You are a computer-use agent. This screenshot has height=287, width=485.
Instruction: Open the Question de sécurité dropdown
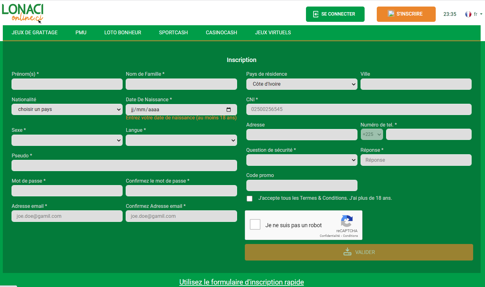tap(302, 160)
